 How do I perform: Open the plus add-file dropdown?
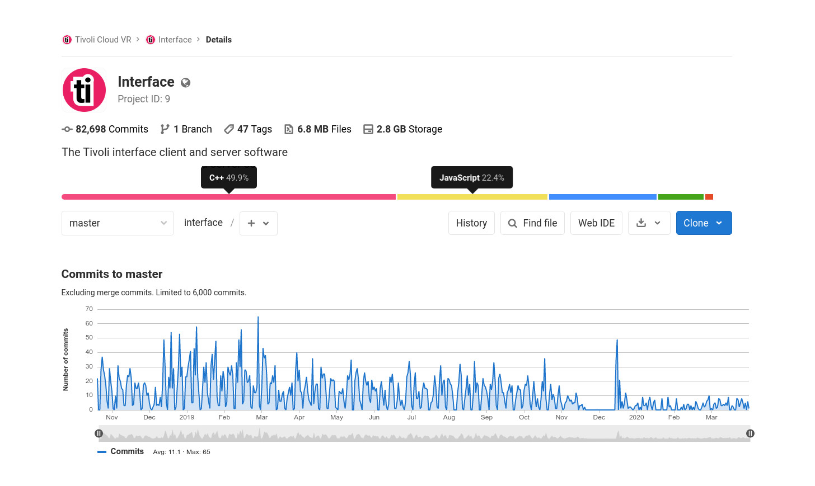pyautogui.click(x=259, y=223)
